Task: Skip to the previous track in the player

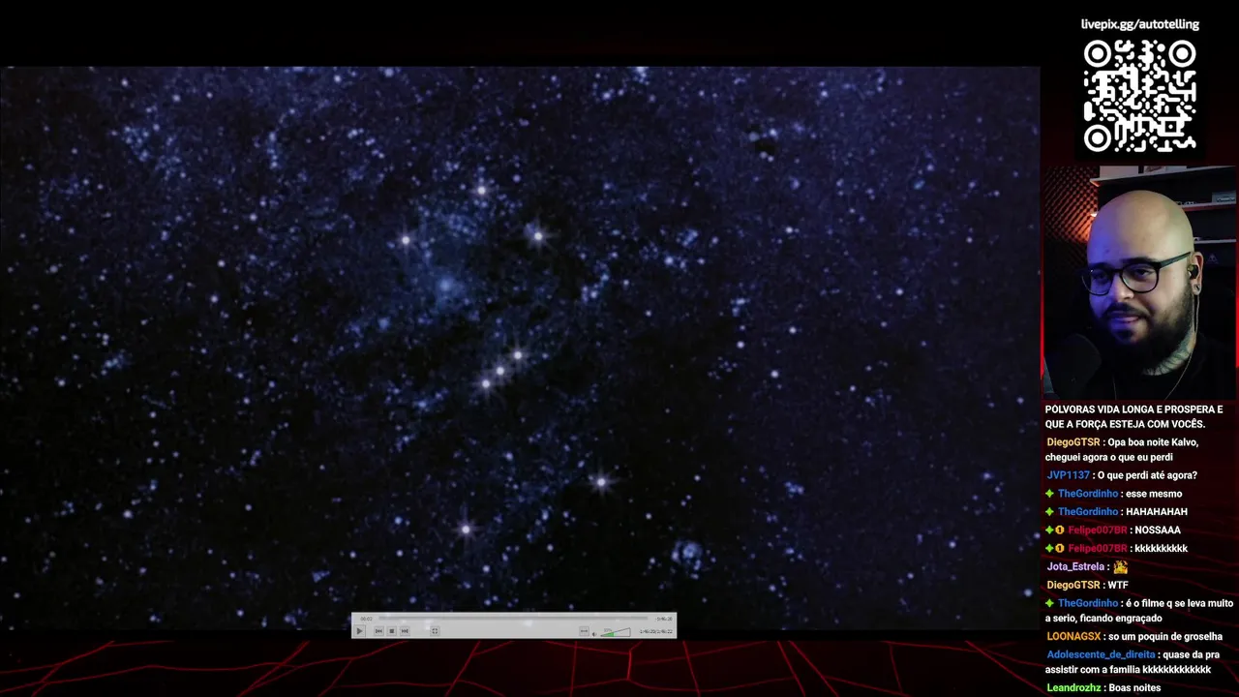Action: pyautogui.click(x=378, y=631)
